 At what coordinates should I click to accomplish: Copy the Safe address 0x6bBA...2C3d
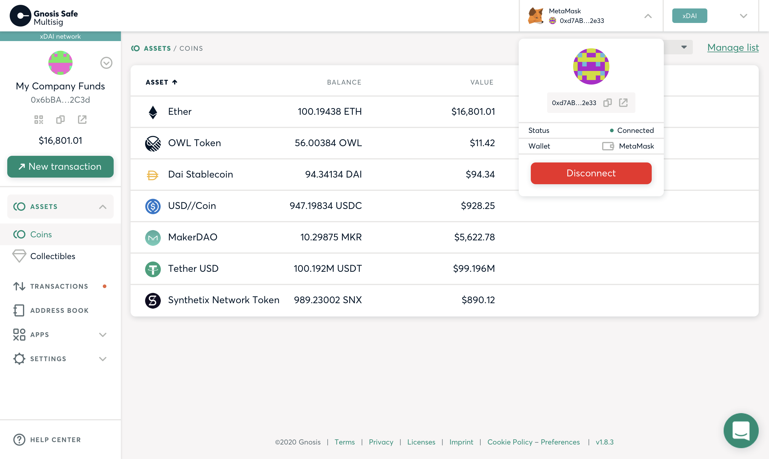click(x=60, y=119)
